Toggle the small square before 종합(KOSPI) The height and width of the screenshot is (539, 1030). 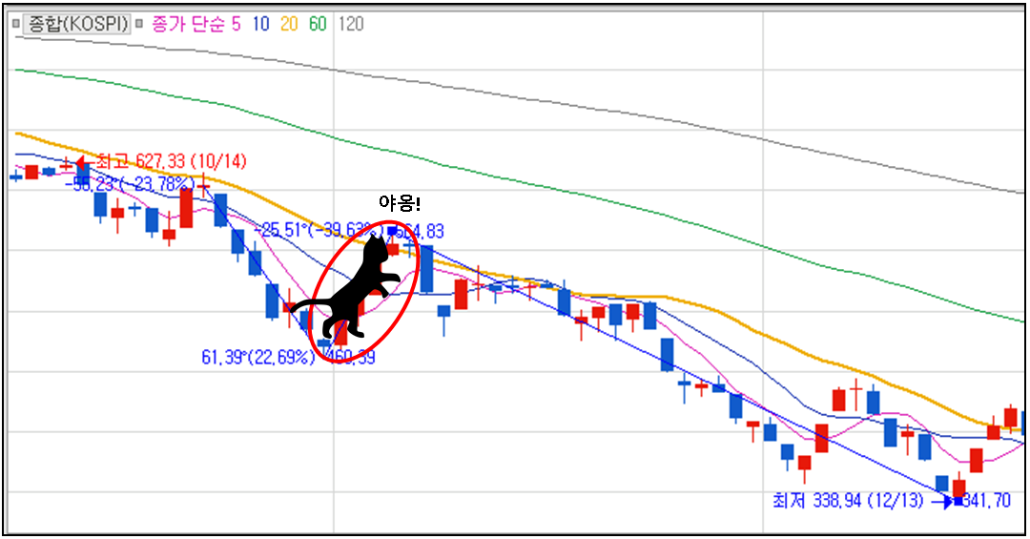[16, 24]
